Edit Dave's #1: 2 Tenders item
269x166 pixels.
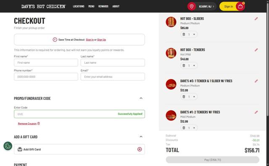coord(256,112)
